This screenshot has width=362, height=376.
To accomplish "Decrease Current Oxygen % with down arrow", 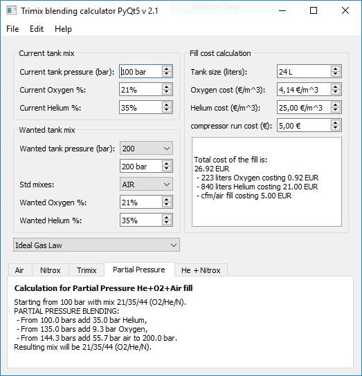I will (167, 92).
